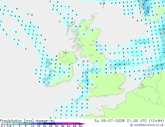This screenshot has height=127, width=165.
Task: Select the 35–40 mm legend swatch
Action: pyautogui.click(x=65, y=124)
